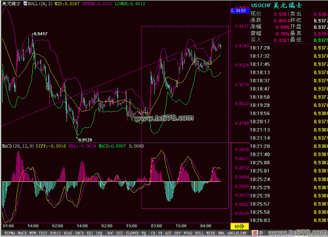Screen dimensions: 328x237
Task: Open the MIKE indicator tab
Action: 211,233
